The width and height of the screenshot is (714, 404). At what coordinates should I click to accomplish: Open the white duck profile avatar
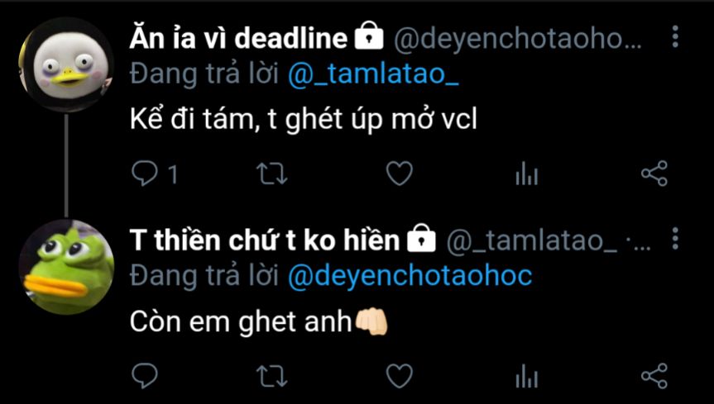click(x=66, y=64)
